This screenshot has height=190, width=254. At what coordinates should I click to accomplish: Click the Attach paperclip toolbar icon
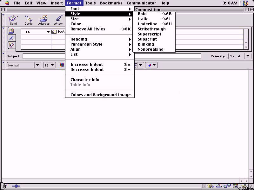[x=59, y=18]
